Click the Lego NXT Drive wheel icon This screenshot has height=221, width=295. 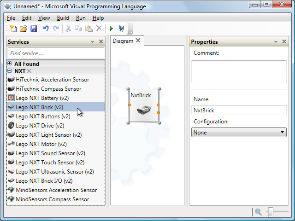(11, 125)
